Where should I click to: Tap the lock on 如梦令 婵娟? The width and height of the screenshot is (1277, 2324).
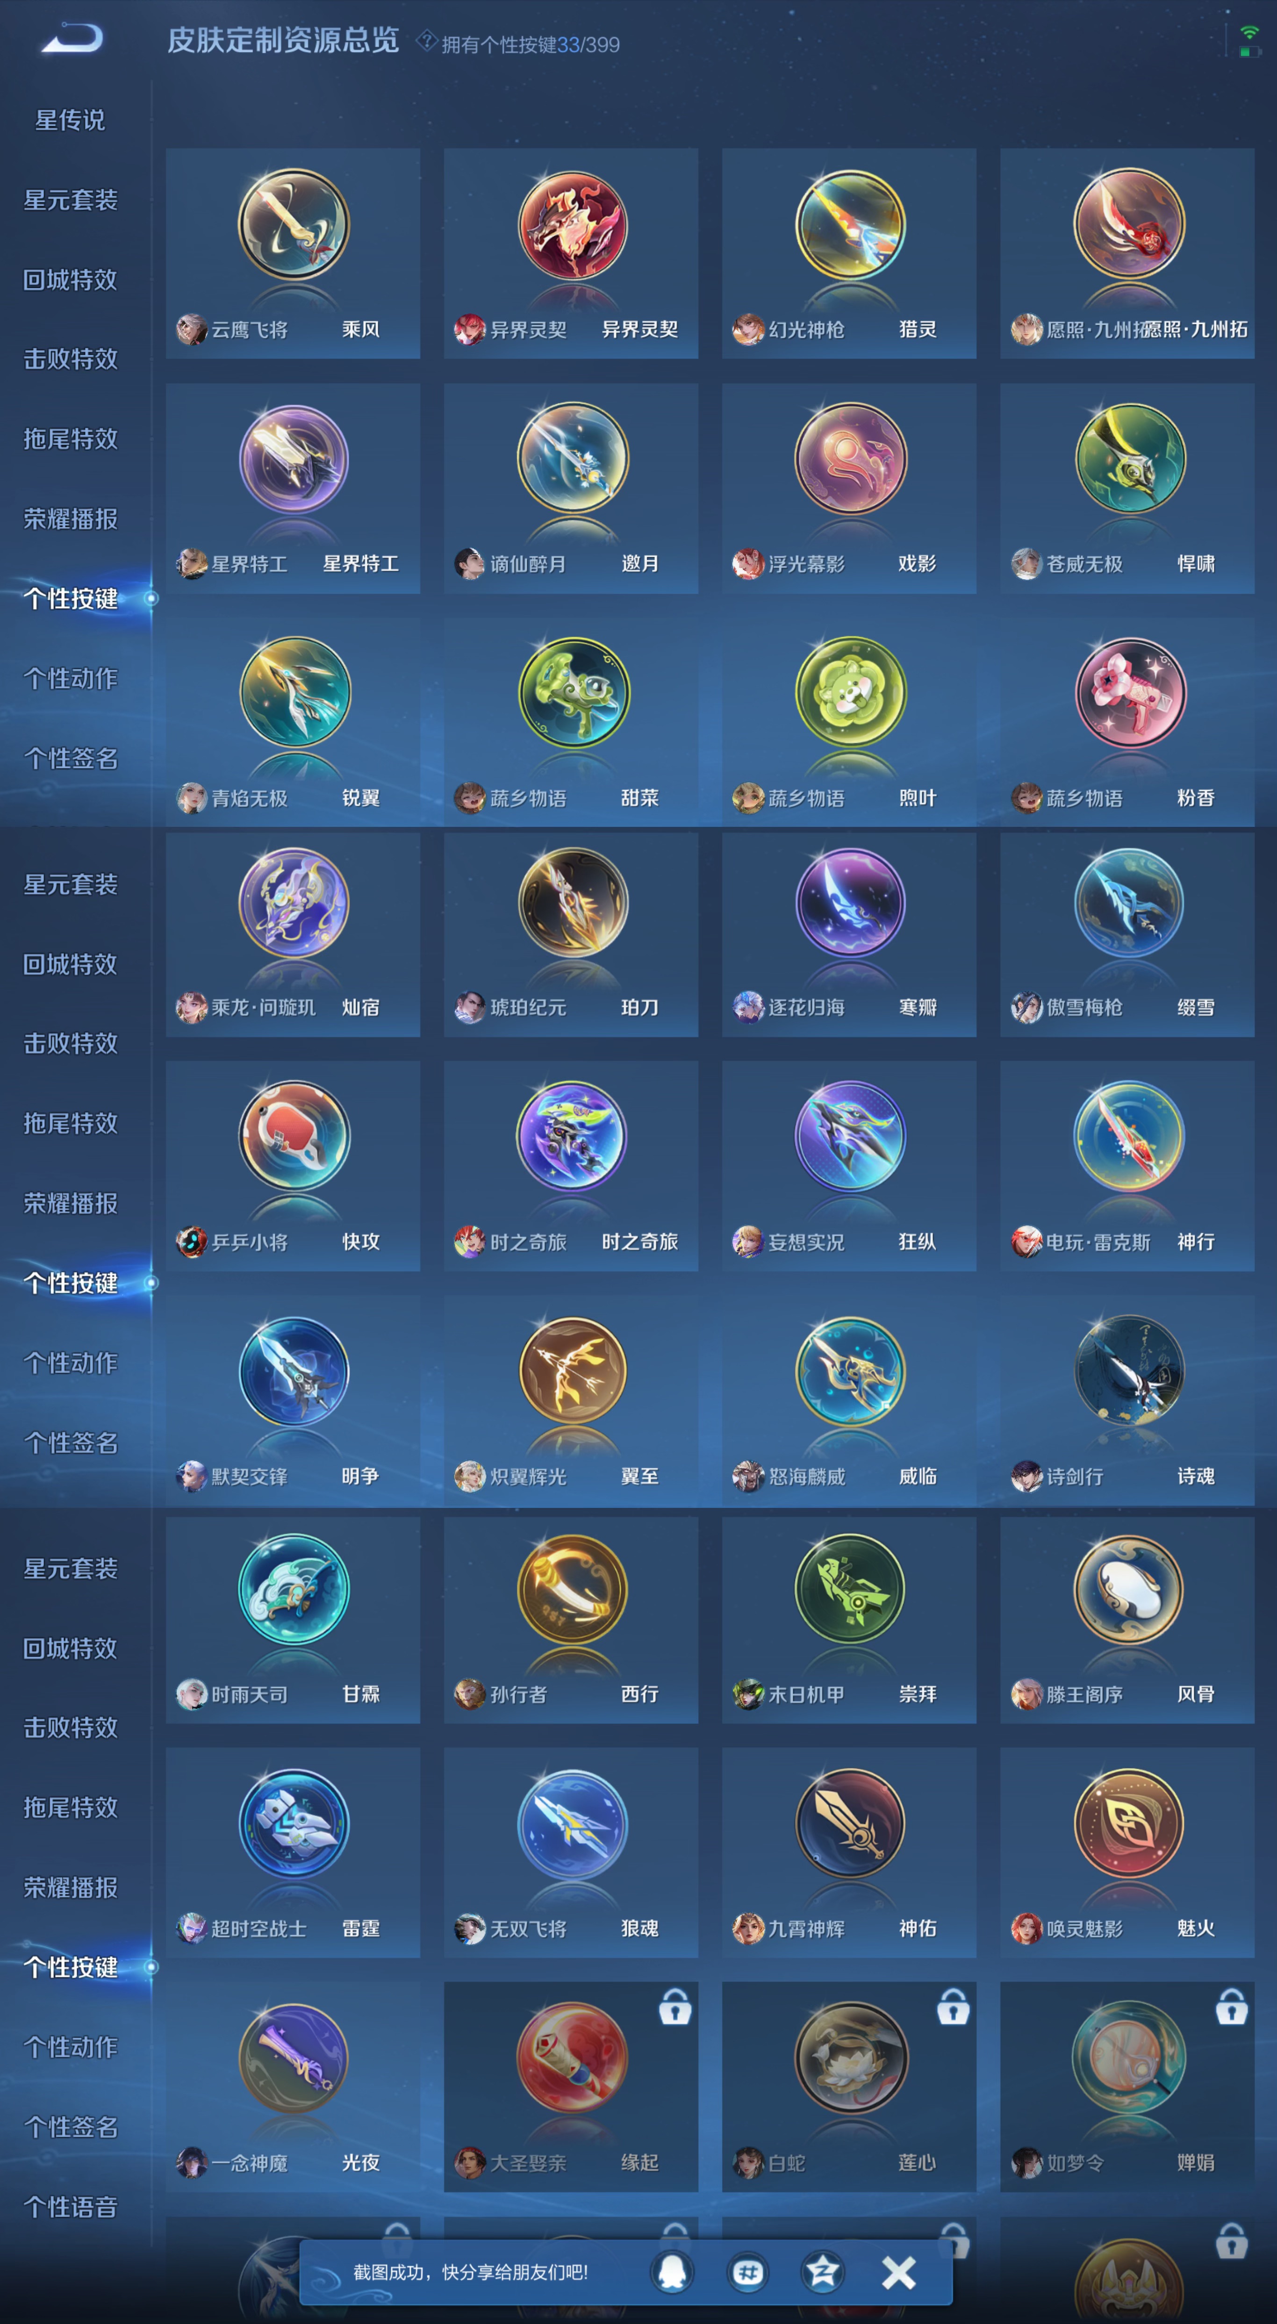pyautogui.click(x=1231, y=2008)
